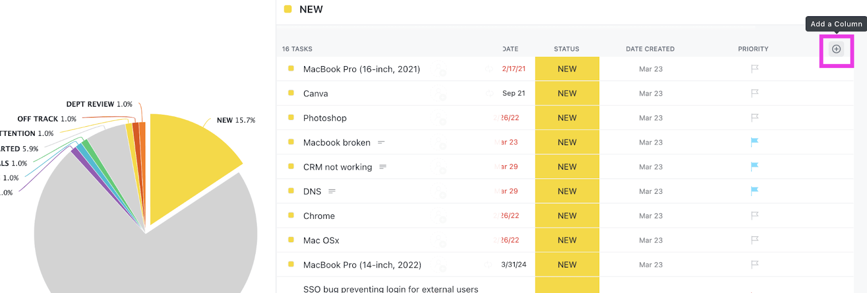Viewport: 867px width, 293px height.
Task: Open the NEW status cell for Mac OSx
Action: [x=567, y=240]
